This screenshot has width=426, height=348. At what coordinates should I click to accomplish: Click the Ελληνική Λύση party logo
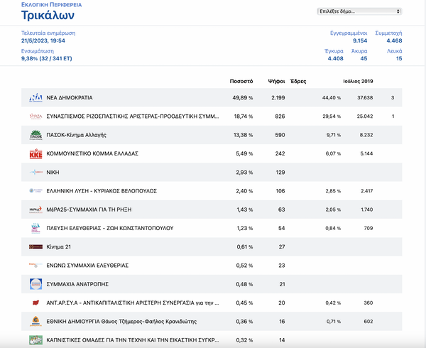pos(35,191)
